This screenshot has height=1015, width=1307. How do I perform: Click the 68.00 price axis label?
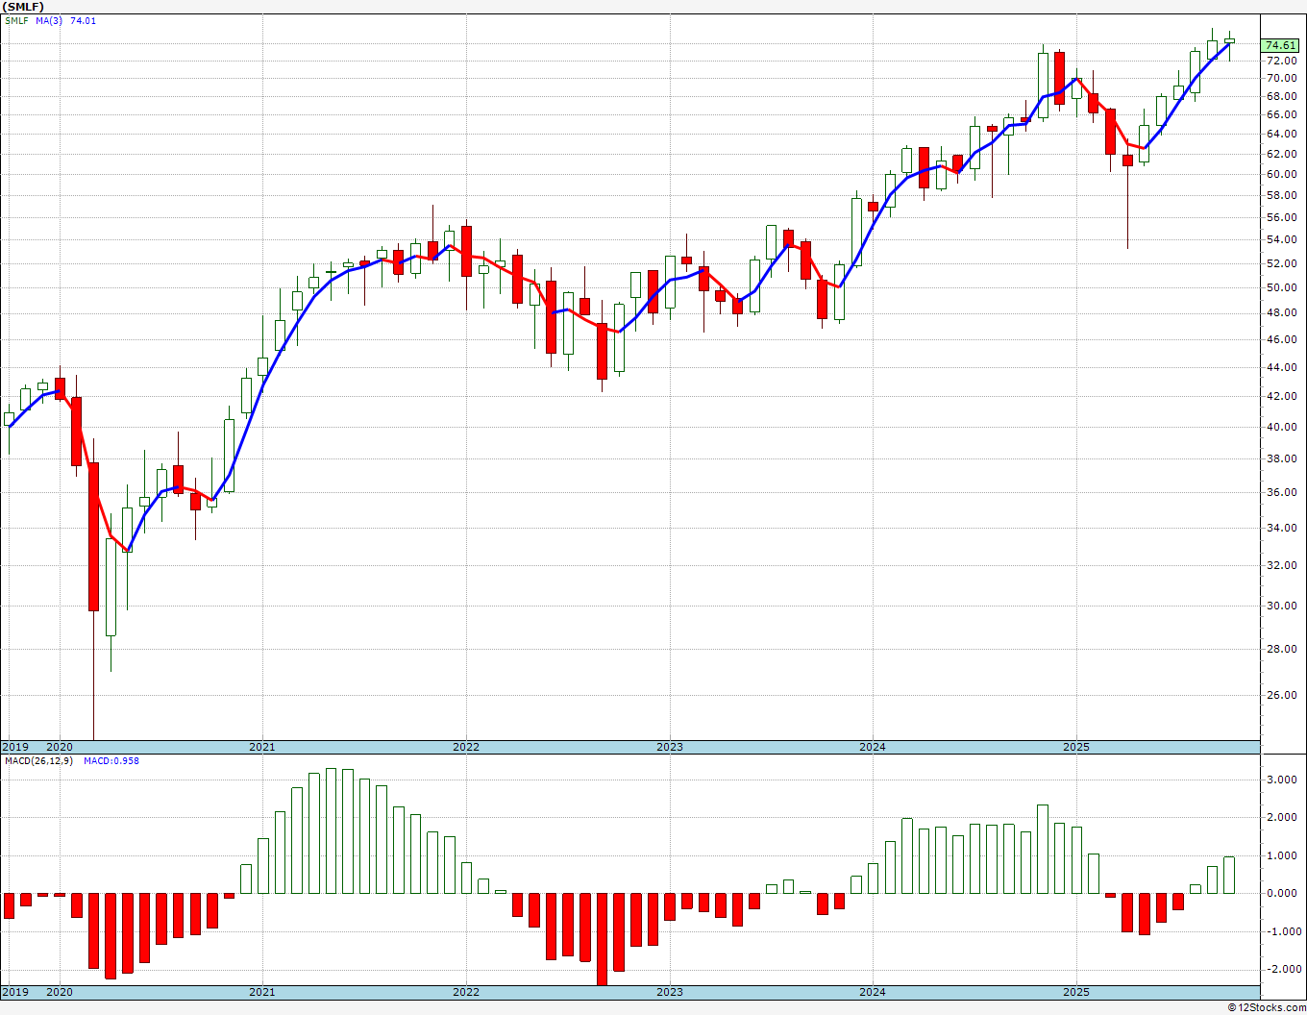(x=1281, y=96)
